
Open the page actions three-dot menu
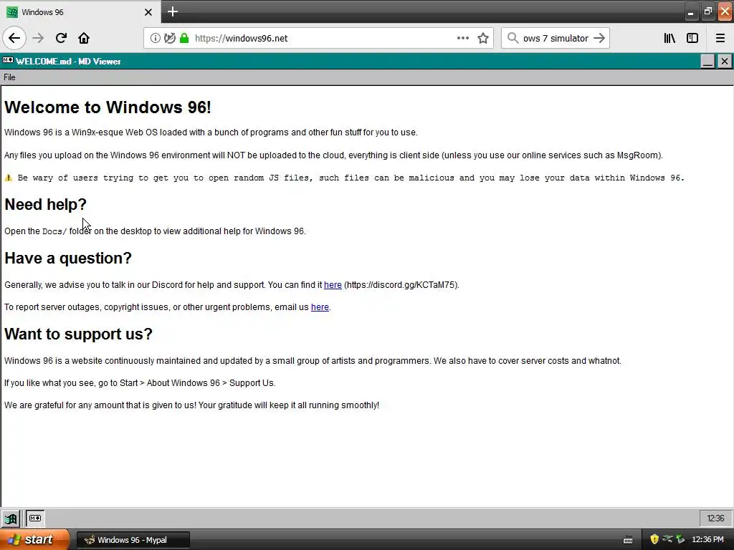click(x=462, y=39)
